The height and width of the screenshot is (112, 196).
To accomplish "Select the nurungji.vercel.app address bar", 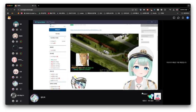I will 75,10.
